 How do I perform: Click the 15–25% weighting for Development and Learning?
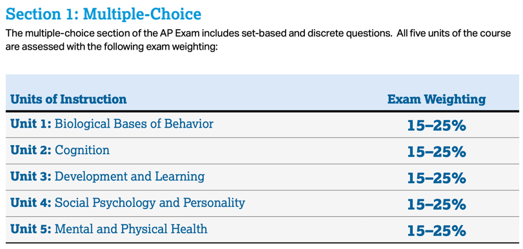(x=437, y=179)
